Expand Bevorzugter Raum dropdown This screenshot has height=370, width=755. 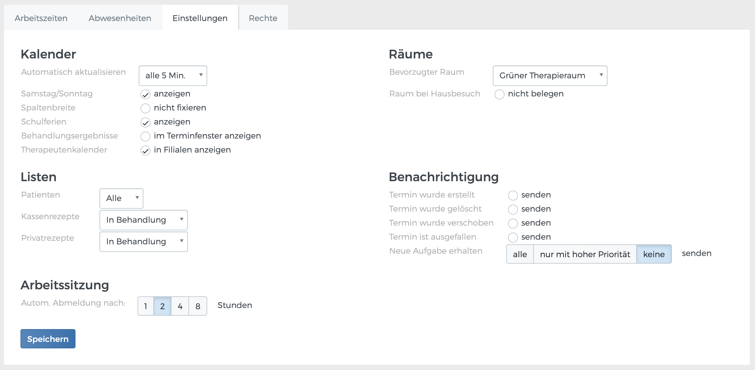[x=550, y=75]
